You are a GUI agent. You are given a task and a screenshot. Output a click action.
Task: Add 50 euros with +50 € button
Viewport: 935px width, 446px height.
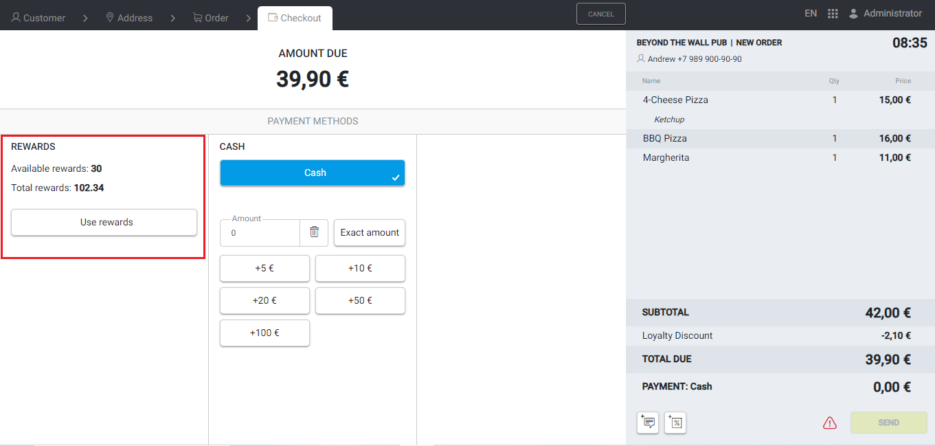(x=360, y=300)
